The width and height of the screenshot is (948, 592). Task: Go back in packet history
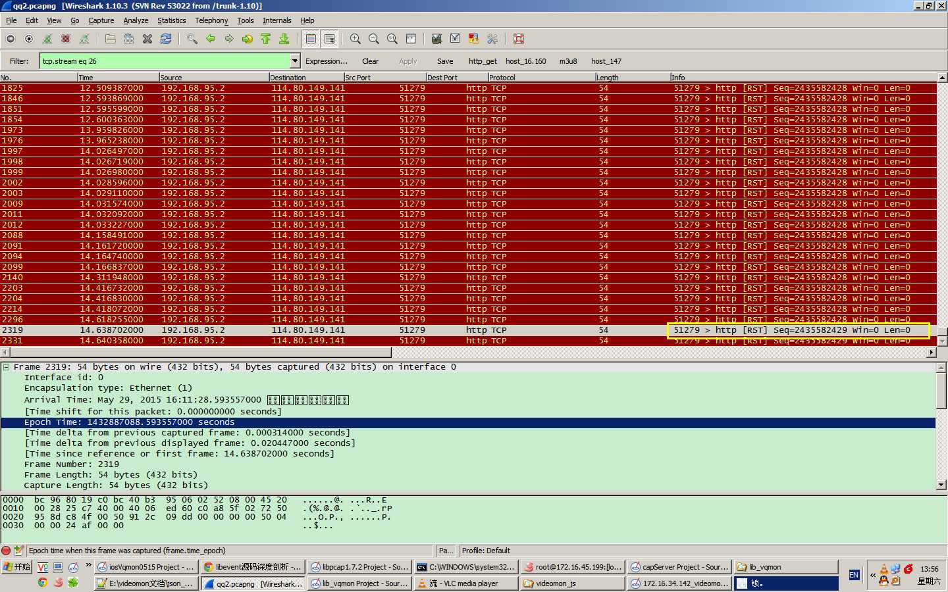click(x=211, y=39)
